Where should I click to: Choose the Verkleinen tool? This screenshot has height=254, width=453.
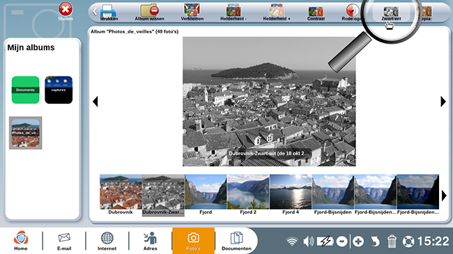(192, 13)
